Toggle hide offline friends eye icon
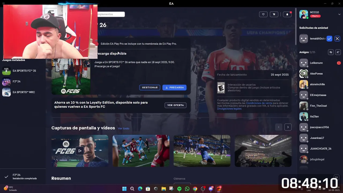343x193 pixels. [x=331, y=52]
